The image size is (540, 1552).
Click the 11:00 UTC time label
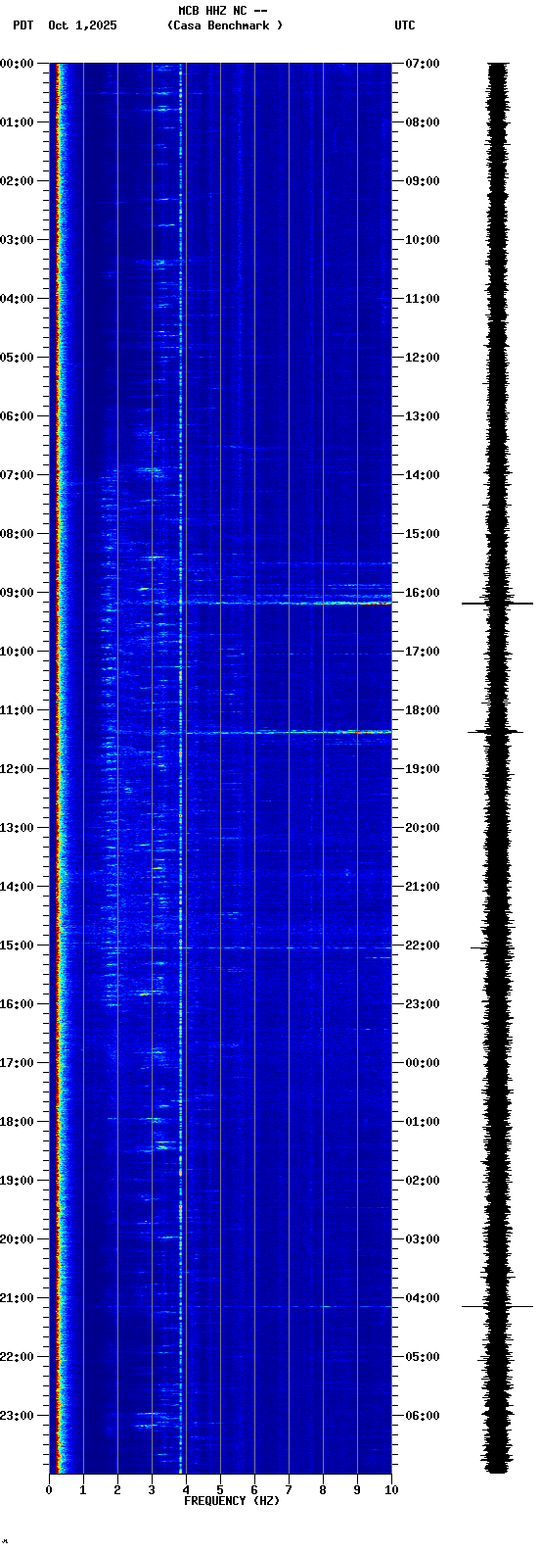pyautogui.click(x=423, y=299)
